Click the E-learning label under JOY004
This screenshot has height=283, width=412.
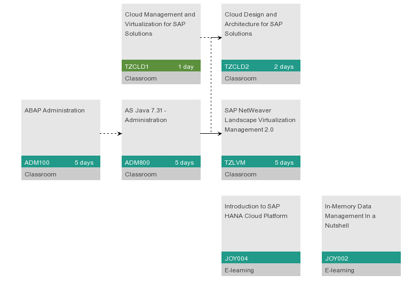click(x=239, y=270)
